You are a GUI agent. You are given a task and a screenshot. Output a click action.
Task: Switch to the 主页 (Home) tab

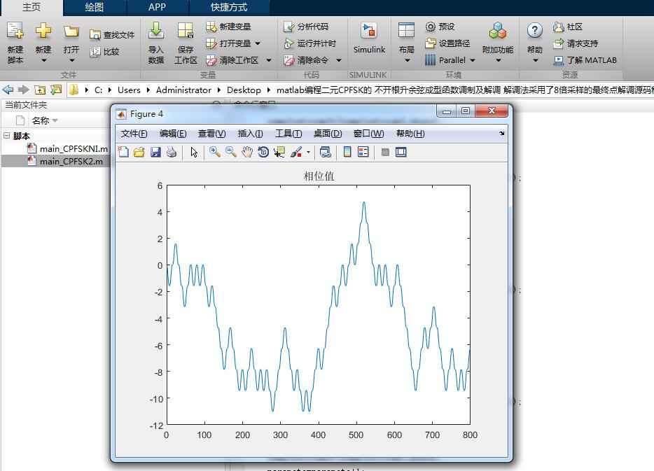tap(32, 8)
